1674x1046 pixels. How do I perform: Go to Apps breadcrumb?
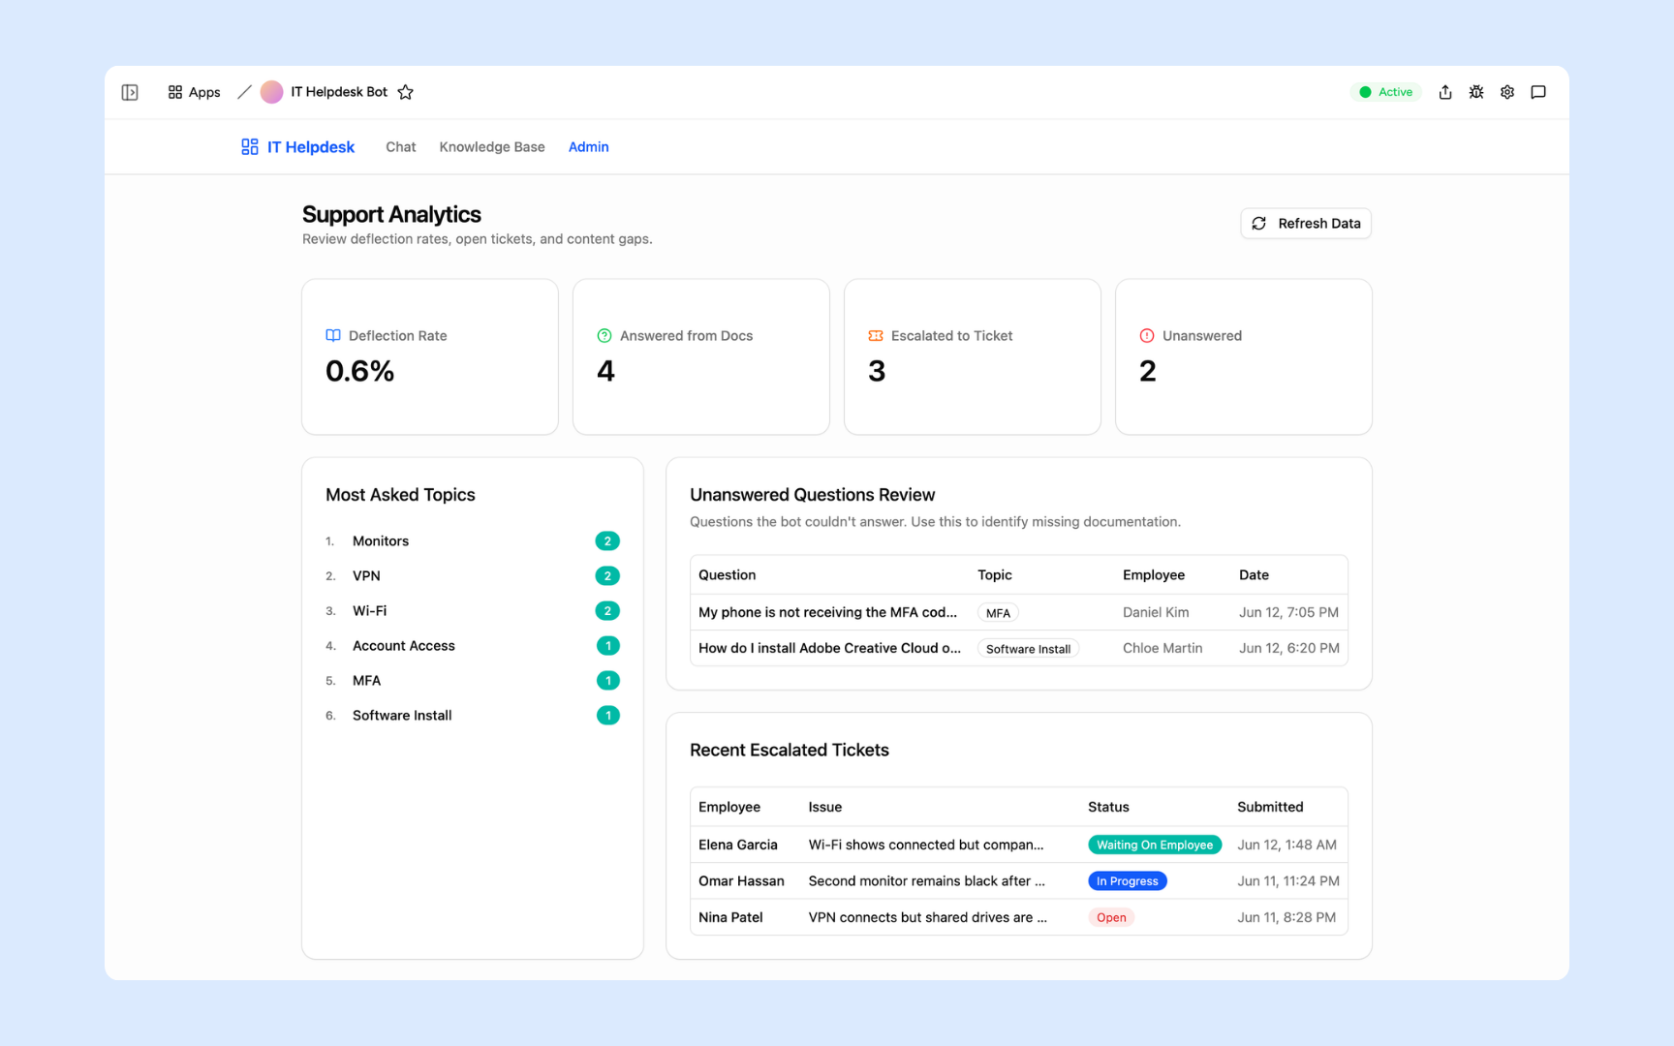194,92
